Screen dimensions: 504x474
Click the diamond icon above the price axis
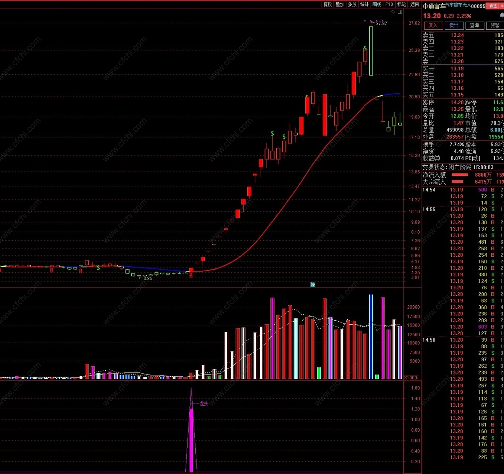pos(393,12)
